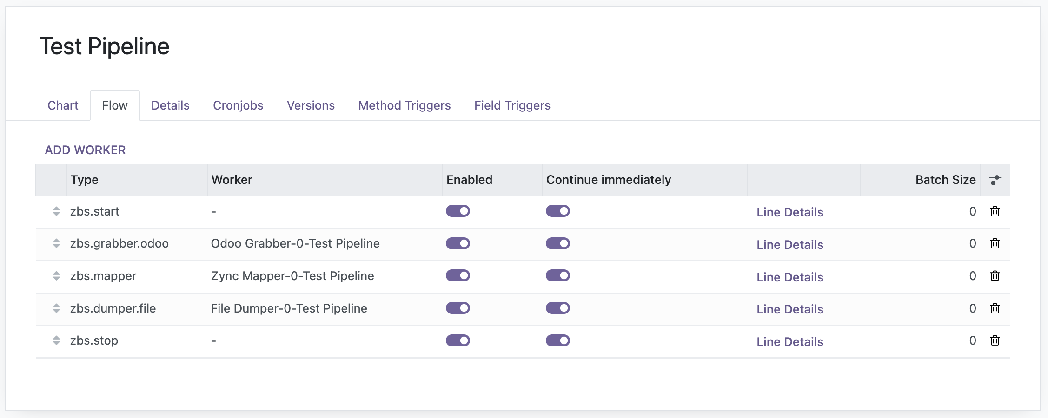Open Line Details for zbs.dumper.file
Screen dimensions: 1048x418
pos(790,309)
